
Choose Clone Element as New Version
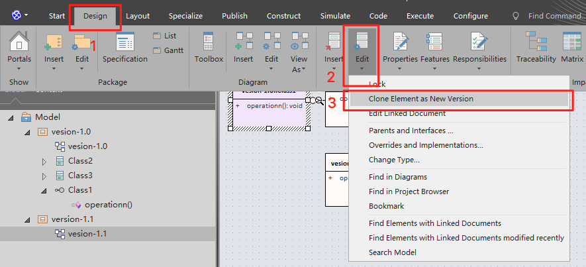click(459, 99)
